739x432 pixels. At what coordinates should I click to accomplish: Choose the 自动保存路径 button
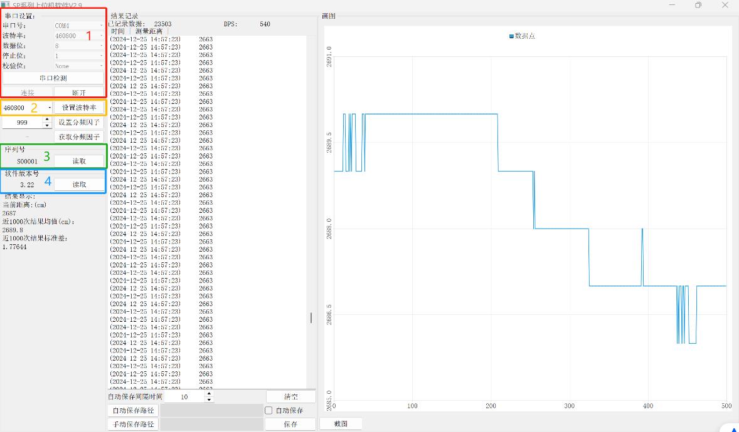pos(132,411)
